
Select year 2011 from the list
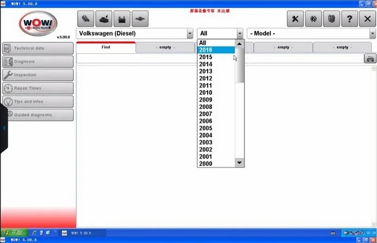click(216, 86)
